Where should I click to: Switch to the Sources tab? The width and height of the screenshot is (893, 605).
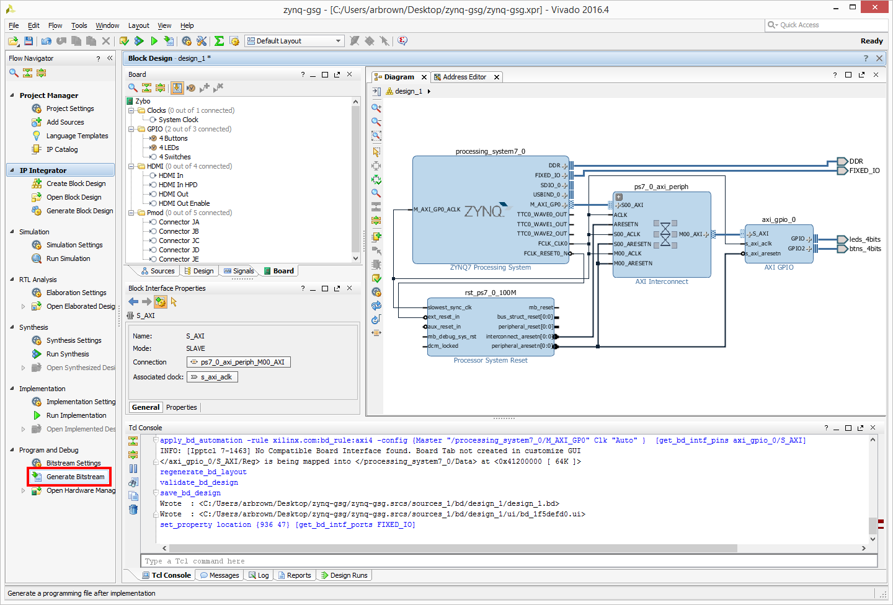tap(158, 271)
